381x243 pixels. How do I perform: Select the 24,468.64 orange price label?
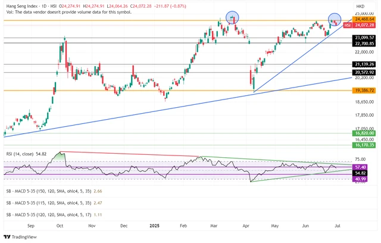[x=364, y=19]
